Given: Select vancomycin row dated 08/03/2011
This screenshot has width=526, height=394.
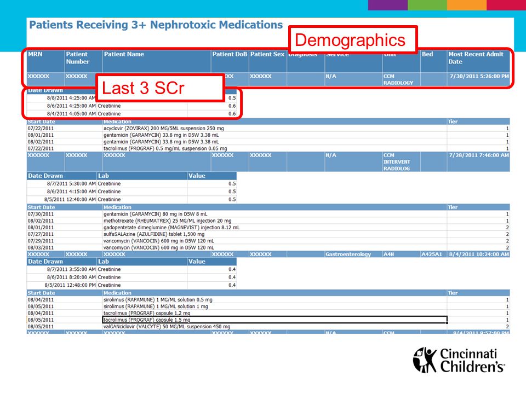Looking at the screenshot, I should [x=268, y=247].
